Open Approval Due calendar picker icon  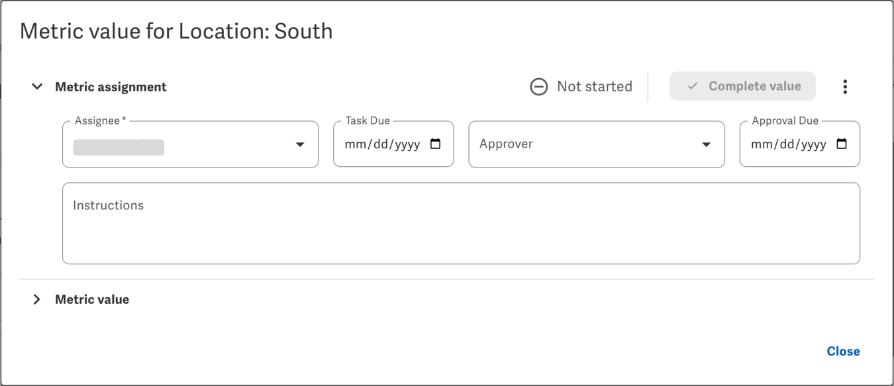click(x=842, y=144)
